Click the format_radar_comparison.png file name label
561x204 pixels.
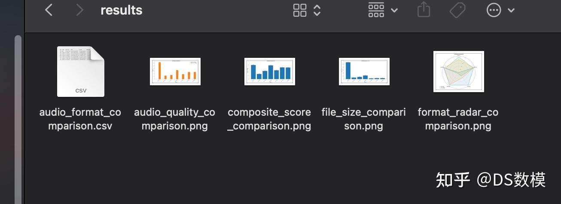458,119
